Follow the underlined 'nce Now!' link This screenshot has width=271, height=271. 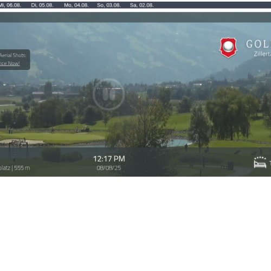(x=10, y=63)
